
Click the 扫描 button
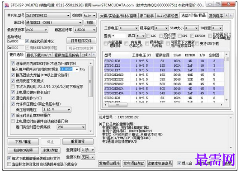pyautogui.click(x=90, y=23)
